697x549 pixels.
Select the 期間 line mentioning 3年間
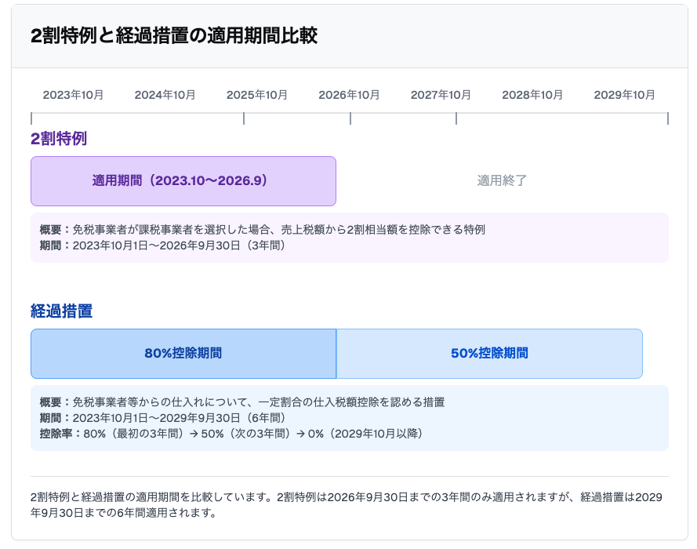162,245
